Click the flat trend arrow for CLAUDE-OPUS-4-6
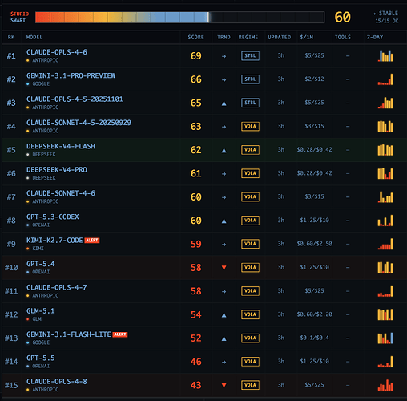The height and width of the screenshot is (401, 407). (224, 56)
